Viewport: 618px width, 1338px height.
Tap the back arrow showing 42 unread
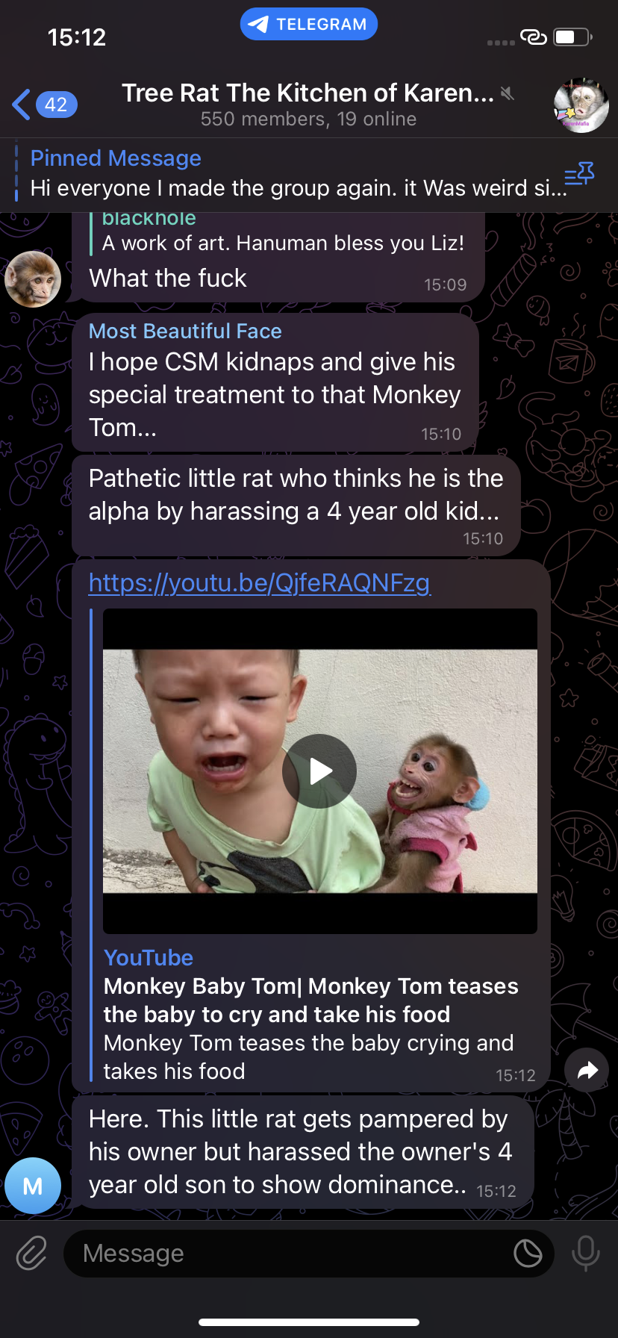(45, 105)
